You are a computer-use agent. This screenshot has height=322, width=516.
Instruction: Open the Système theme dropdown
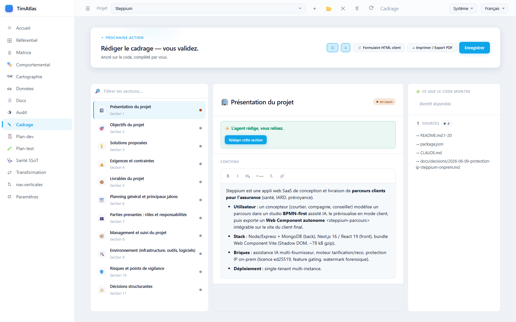coord(463,8)
